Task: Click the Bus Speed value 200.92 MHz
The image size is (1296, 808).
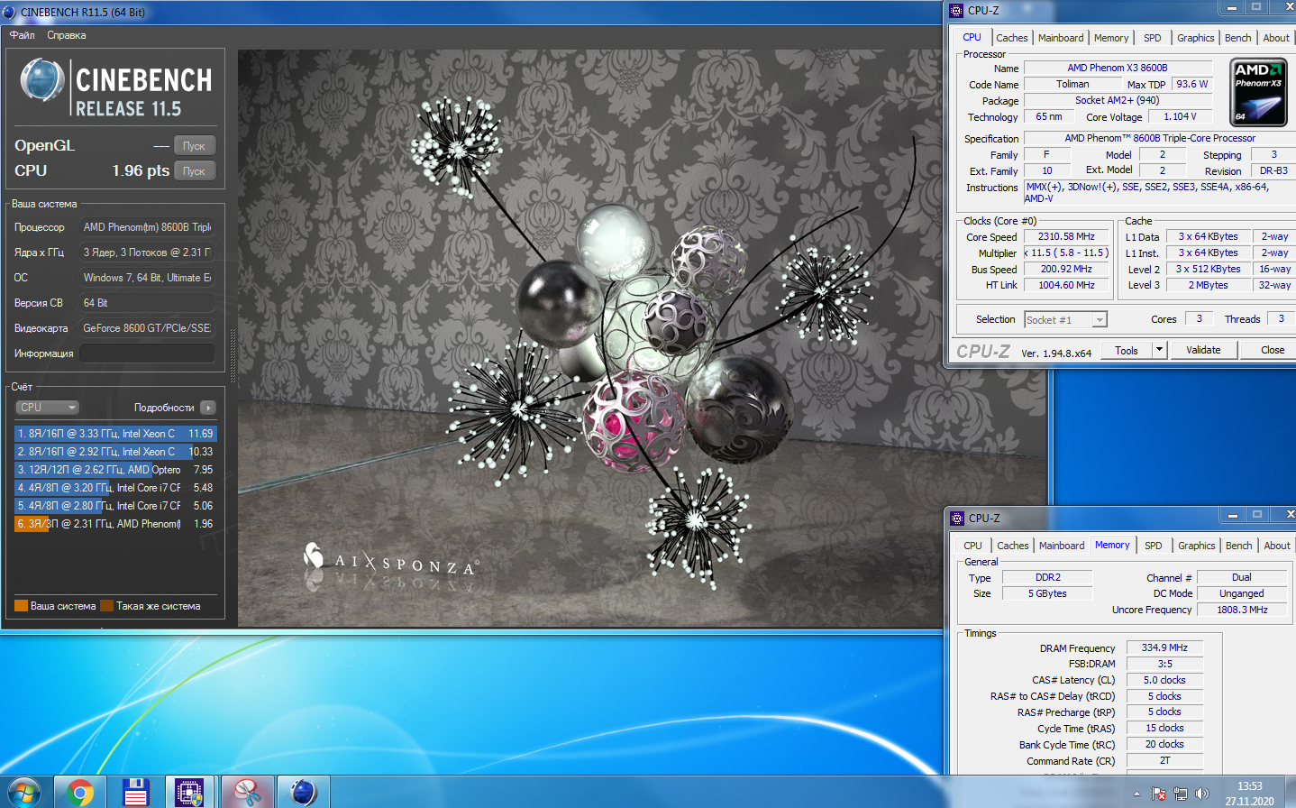Action: tap(1066, 269)
